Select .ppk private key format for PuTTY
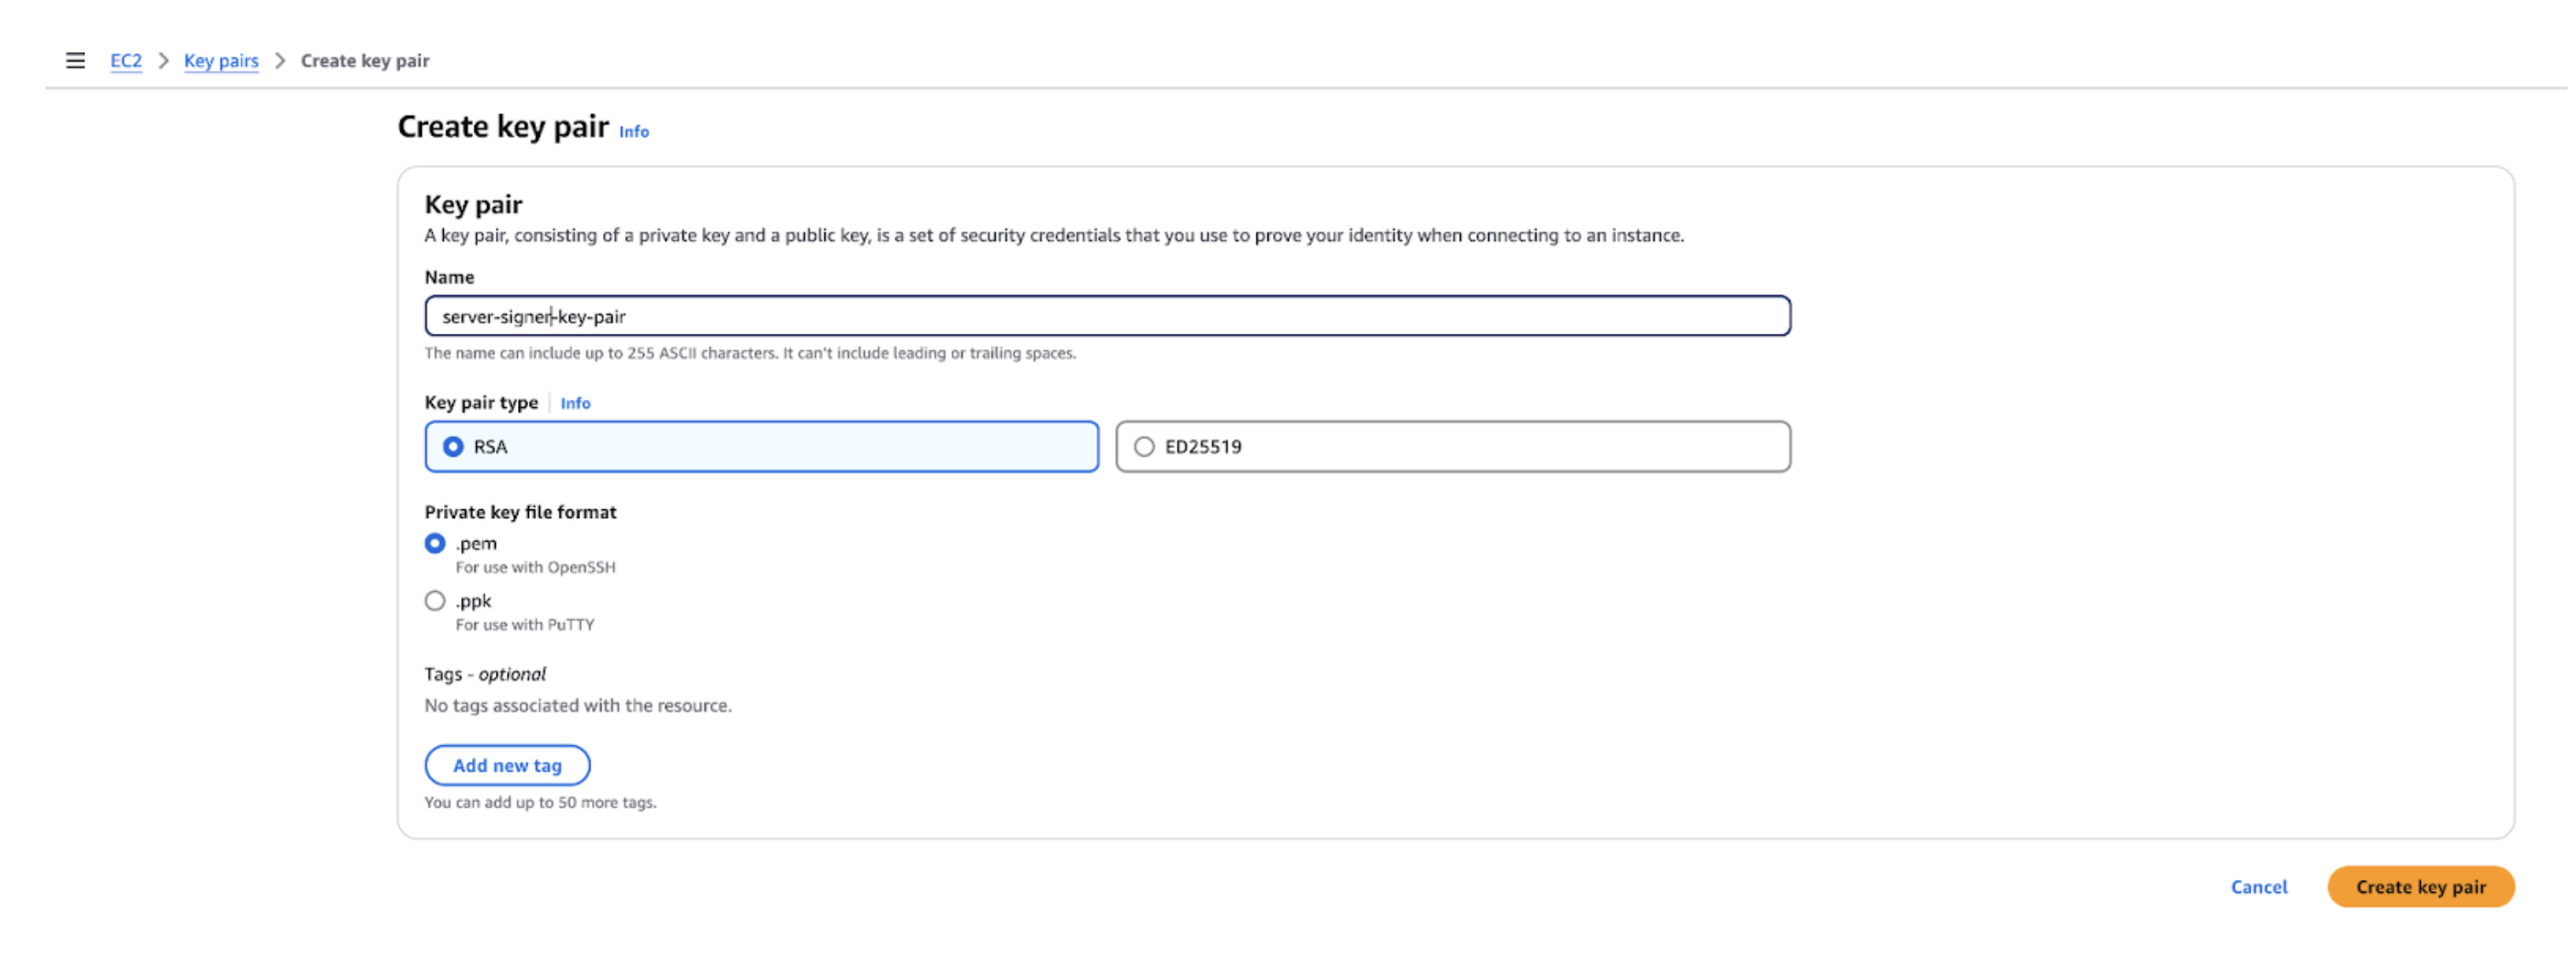Screen dimensions: 2576x954 (x=435, y=601)
